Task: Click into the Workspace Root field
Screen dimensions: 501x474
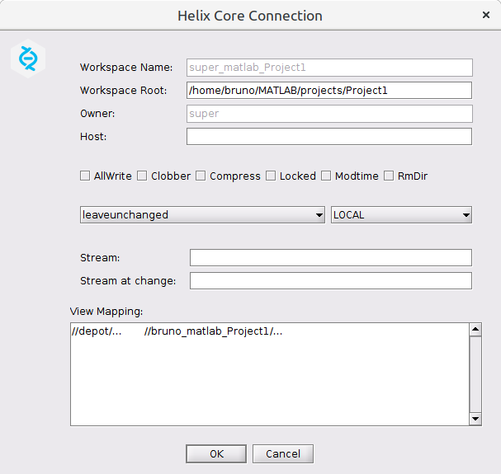Action: click(329, 91)
